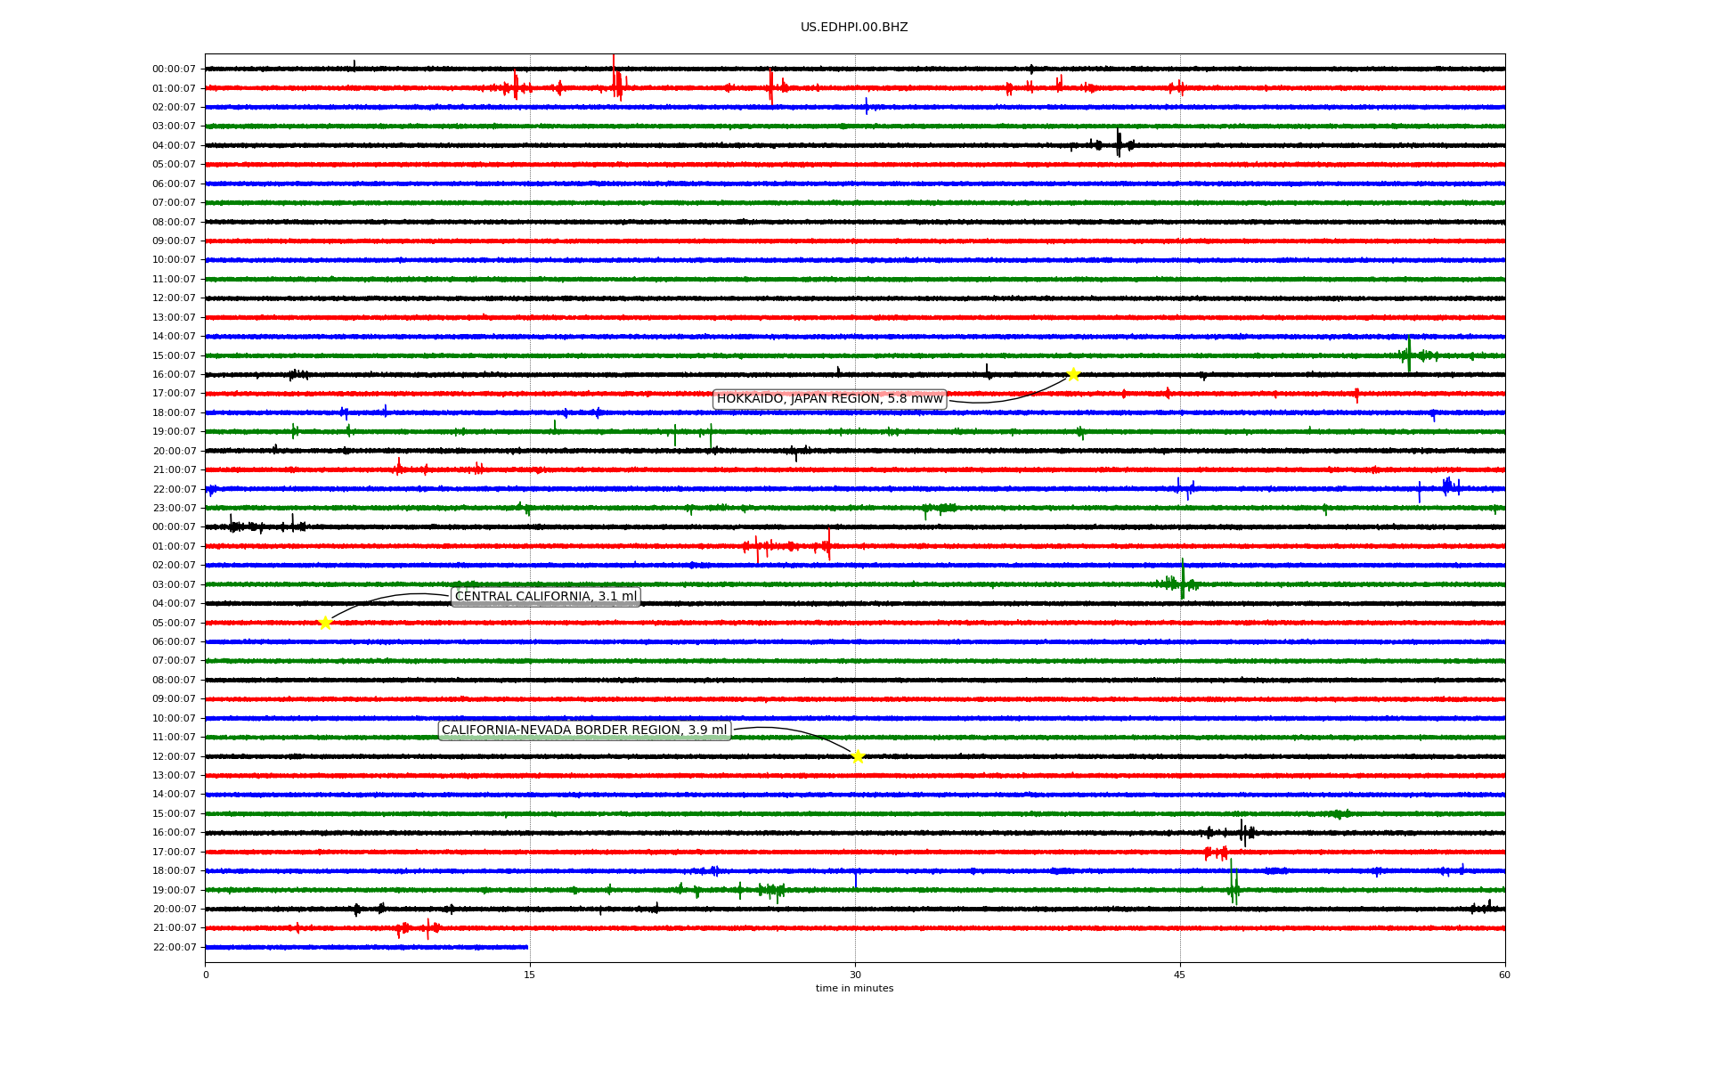Screen dimensions: 1710x1069
Task: Click the Central California star marker
Action: point(325,623)
